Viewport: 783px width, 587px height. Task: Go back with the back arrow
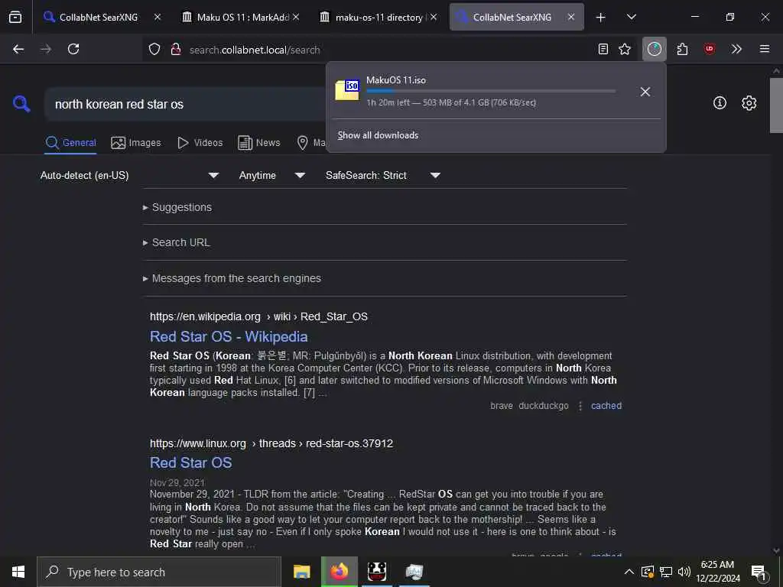tap(18, 49)
